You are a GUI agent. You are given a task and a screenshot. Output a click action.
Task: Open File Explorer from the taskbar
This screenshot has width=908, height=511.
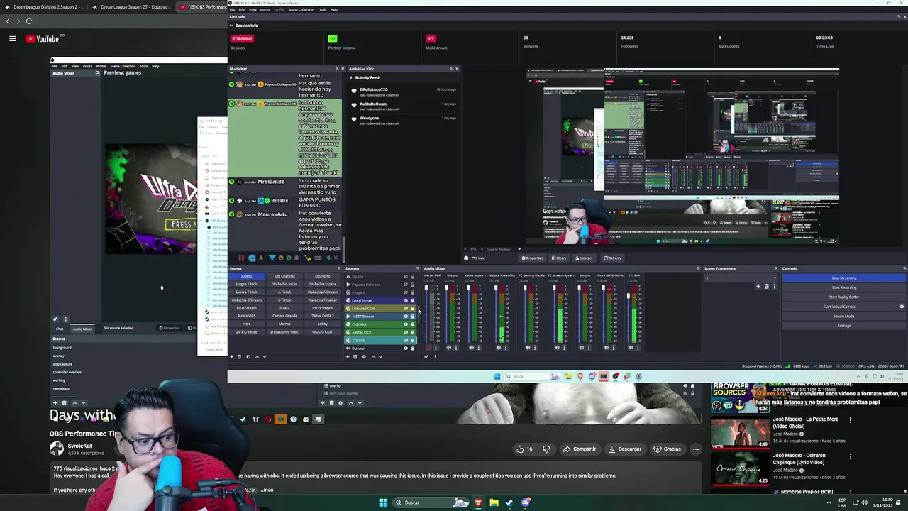[494, 502]
